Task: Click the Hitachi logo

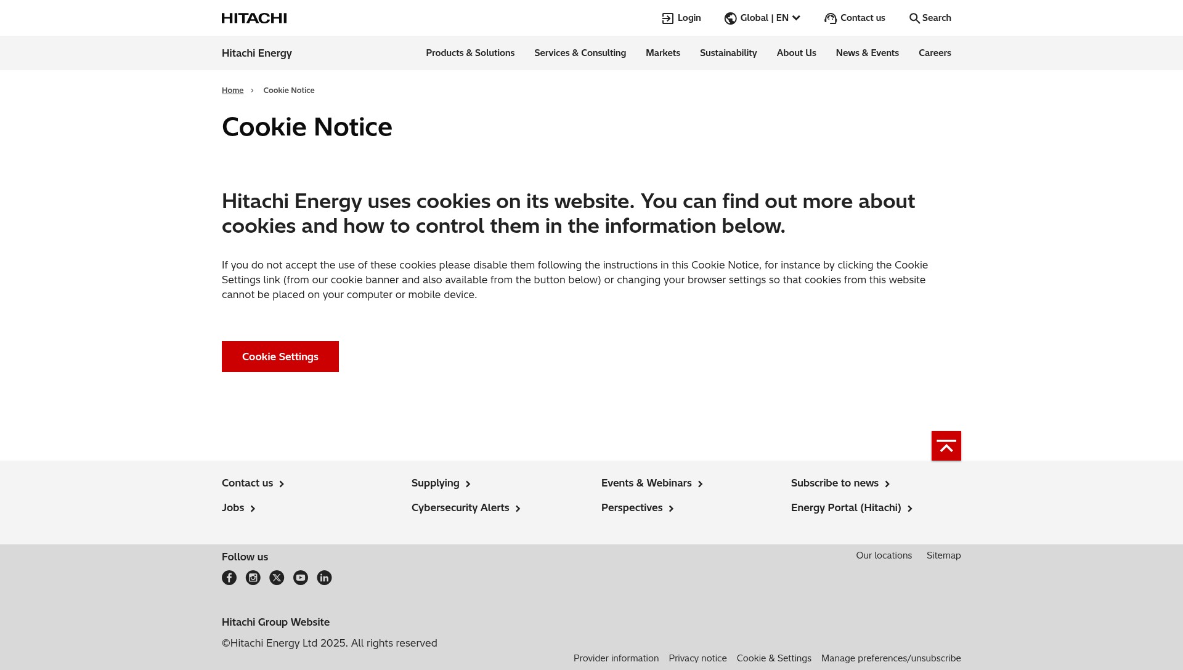Action: click(x=254, y=18)
